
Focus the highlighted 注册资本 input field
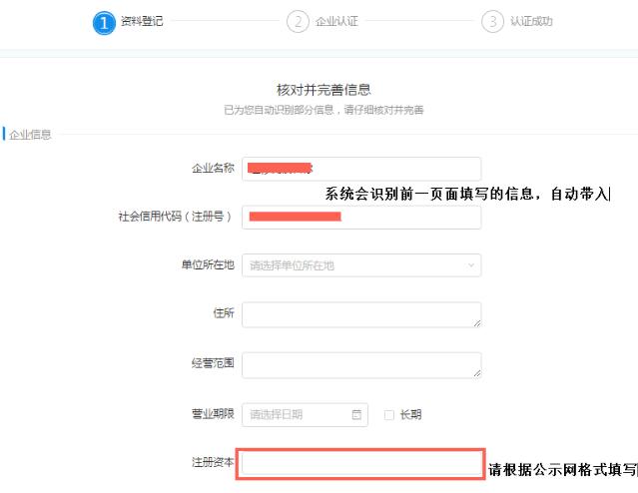tap(360, 464)
